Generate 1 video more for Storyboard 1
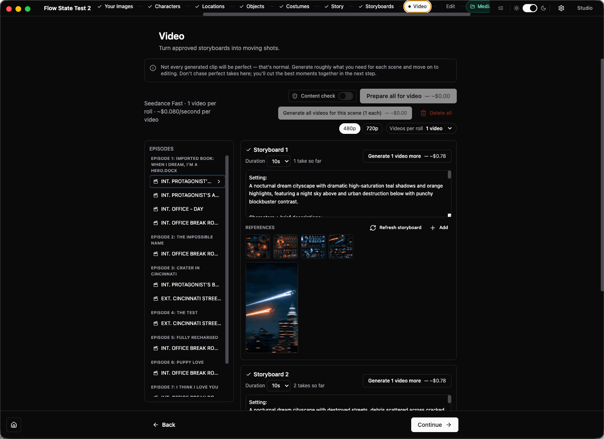604x439 pixels. click(407, 156)
